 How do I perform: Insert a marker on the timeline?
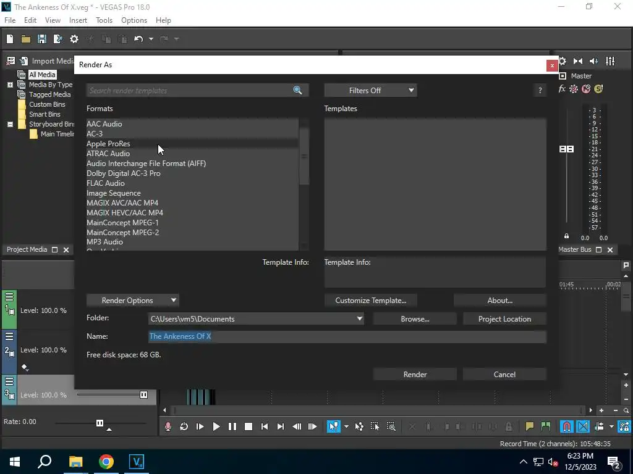(529, 426)
